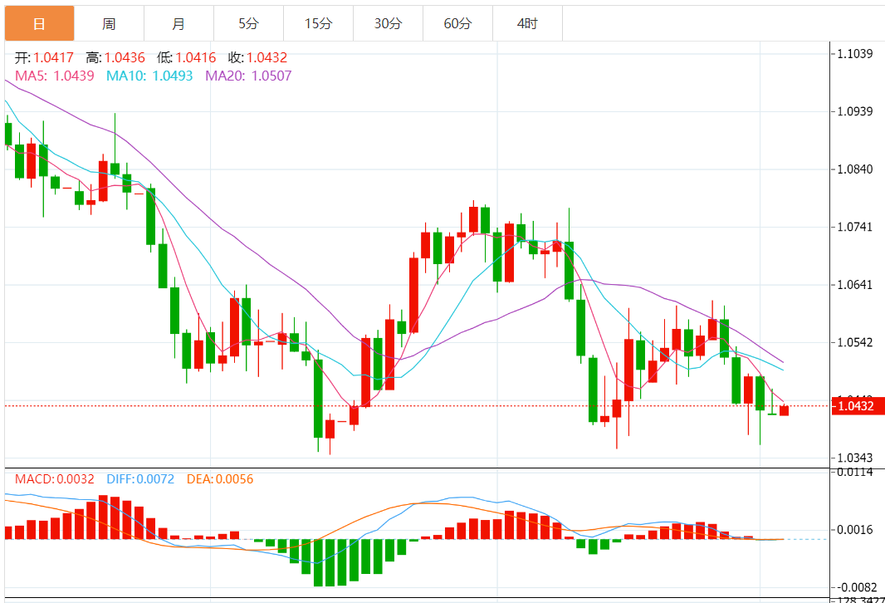Click the 1.0343 price axis label
The width and height of the screenshot is (885, 603).
coord(854,458)
